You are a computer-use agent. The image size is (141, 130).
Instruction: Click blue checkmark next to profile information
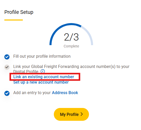point(7,57)
